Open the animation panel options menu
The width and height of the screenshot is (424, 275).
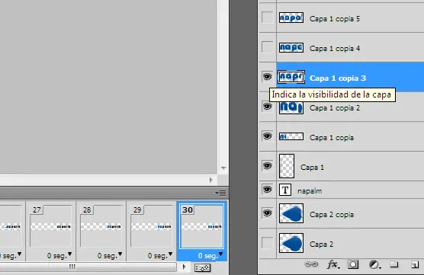click(220, 193)
